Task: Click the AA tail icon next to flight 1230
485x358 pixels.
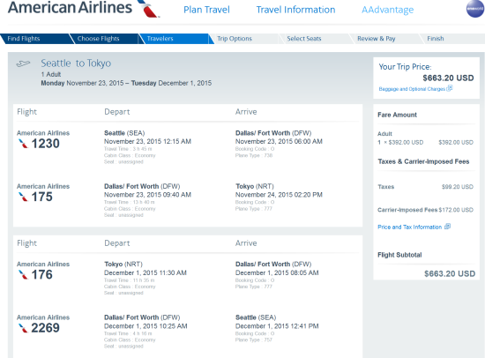Action: (x=23, y=144)
